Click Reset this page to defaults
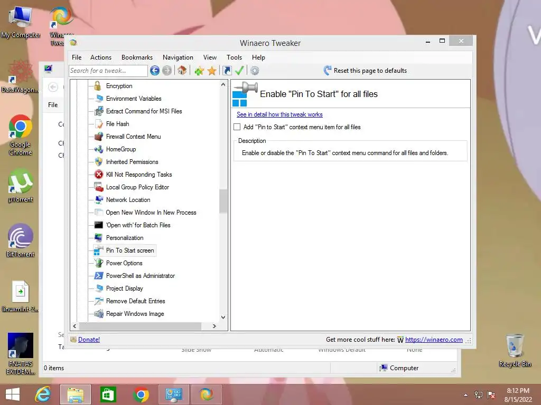Image resolution: width=541 pixels, height=405 pixels. [x=366, y=71]
